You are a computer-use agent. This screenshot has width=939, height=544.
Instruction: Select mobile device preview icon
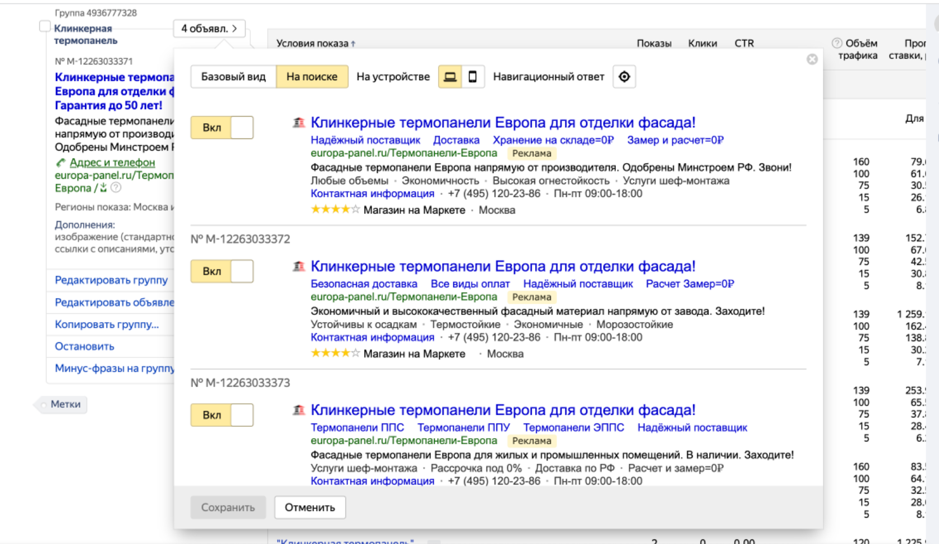[x=473, y=77]
